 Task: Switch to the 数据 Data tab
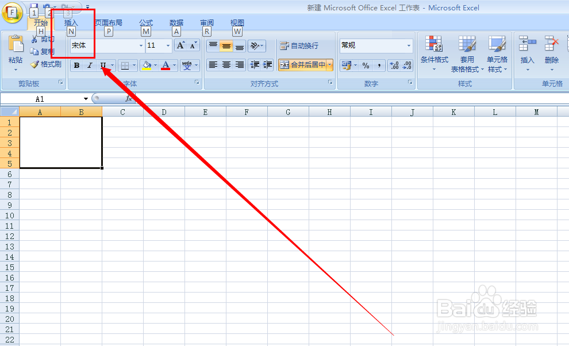click(x=176, y=23)
